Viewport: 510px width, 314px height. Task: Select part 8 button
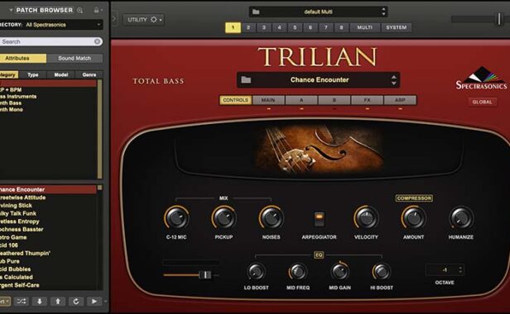(341, 27)
